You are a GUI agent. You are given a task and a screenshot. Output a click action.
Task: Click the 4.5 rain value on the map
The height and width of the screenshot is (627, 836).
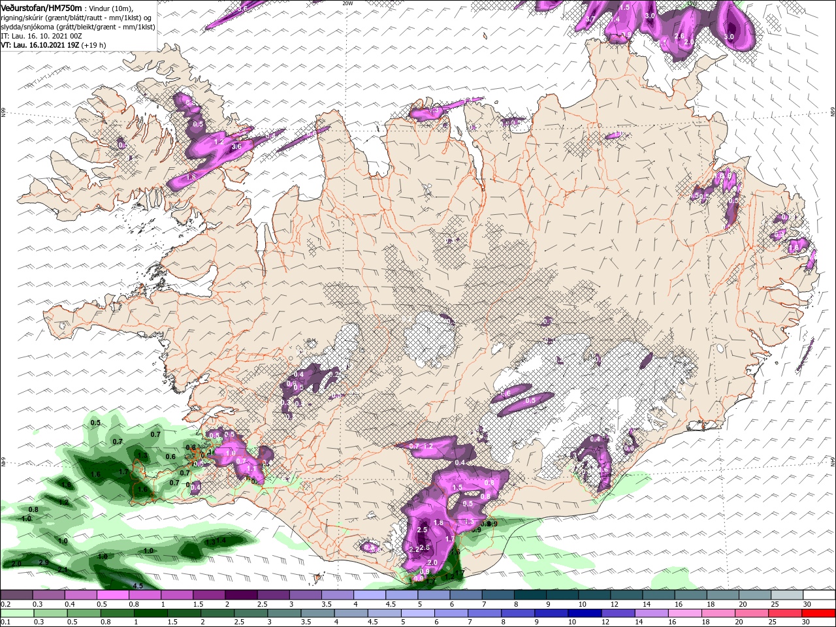pos(138,586)
